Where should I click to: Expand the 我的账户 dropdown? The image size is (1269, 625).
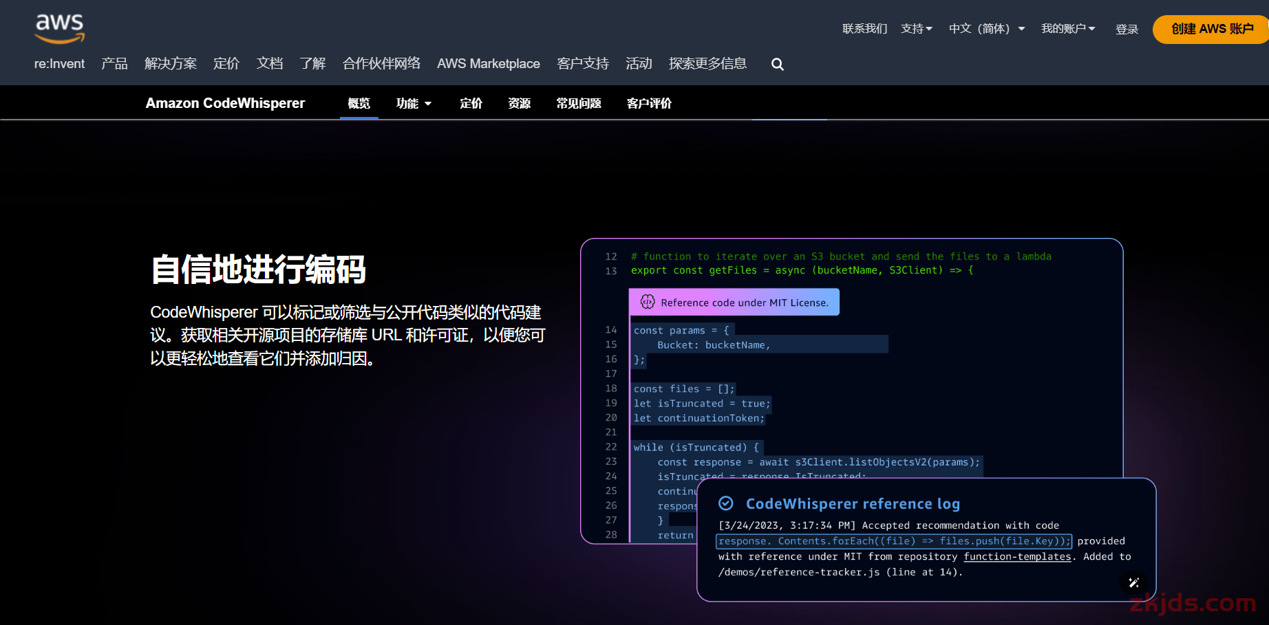[1068, 29]
